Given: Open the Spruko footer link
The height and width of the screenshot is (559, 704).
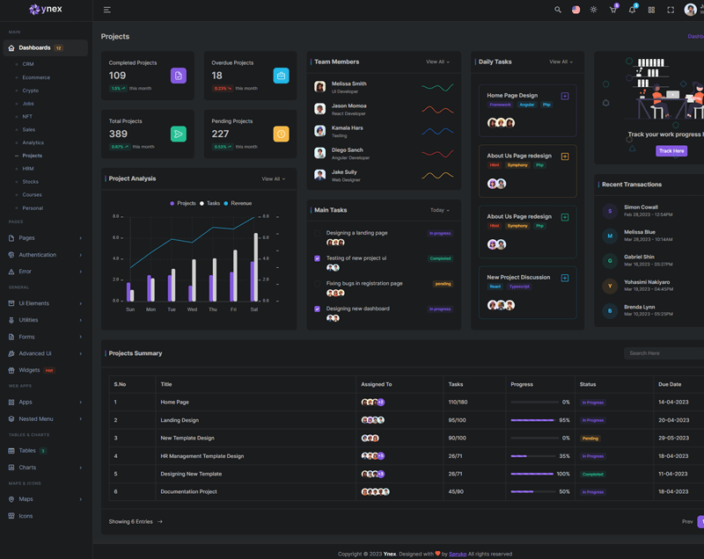Looking at the screenshot, I should point(458,554).
